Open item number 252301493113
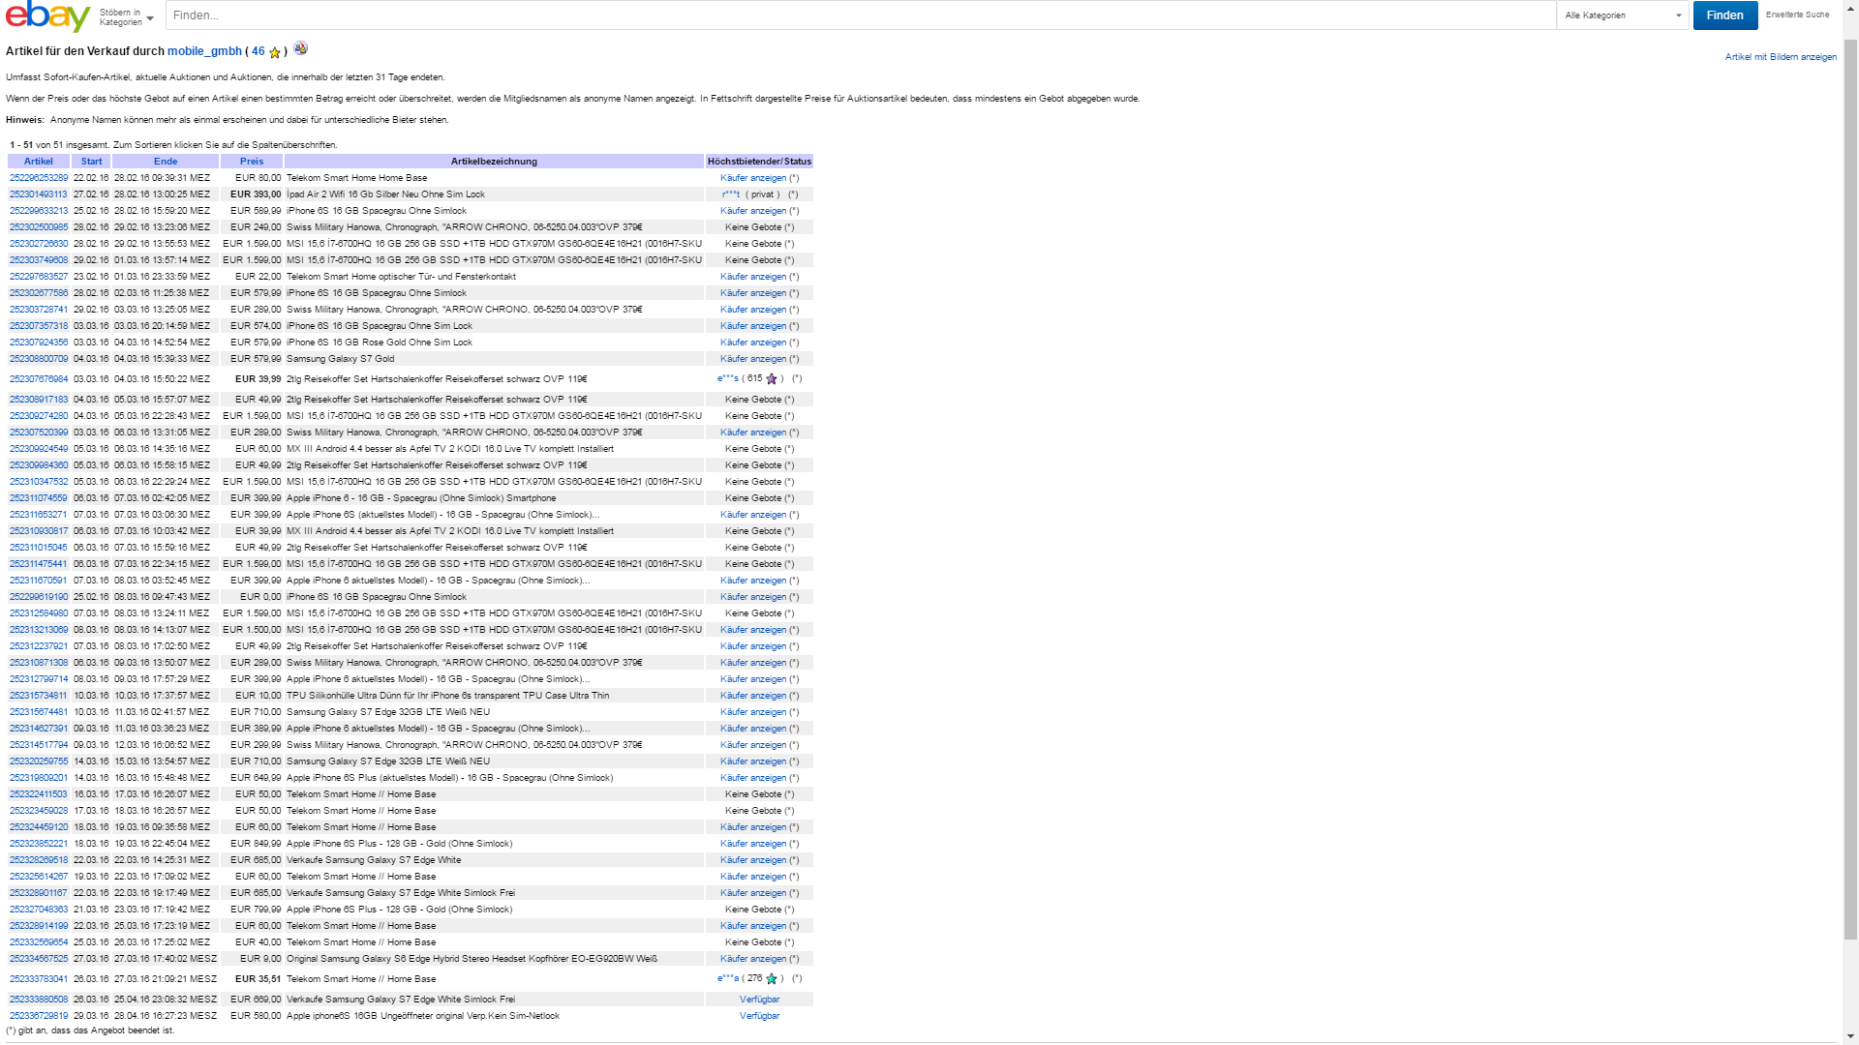 39,194
